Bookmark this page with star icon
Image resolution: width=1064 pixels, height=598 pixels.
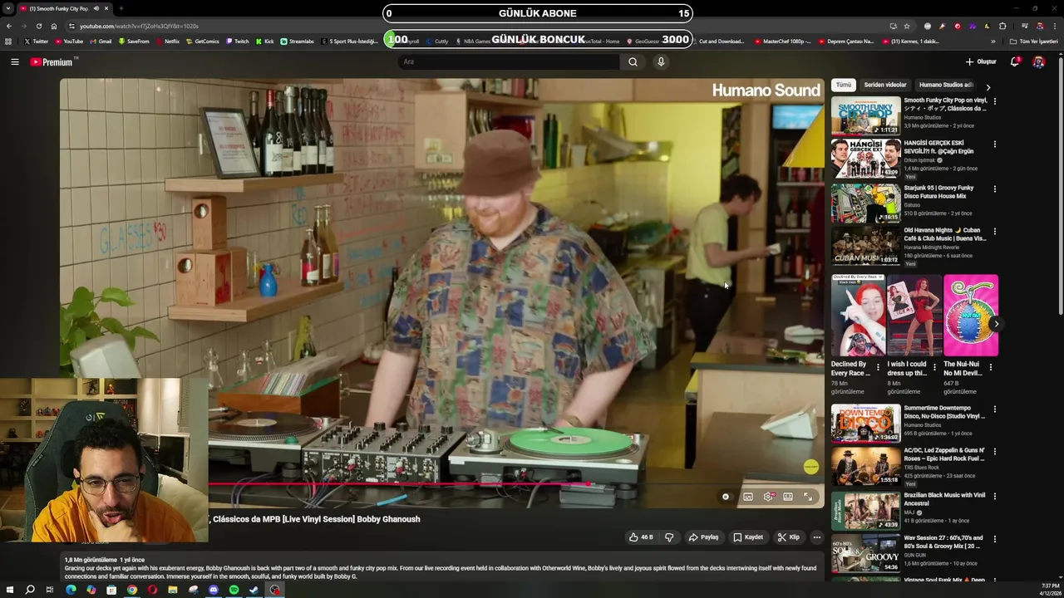click(907, 26)
